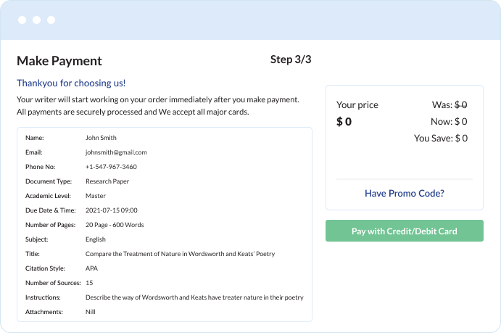Click the middle window dot in header
The width and height of the screenshot is (501, 333).
(x=37, y=20)
